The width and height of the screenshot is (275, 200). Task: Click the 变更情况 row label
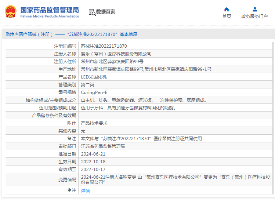pyautogui.click(x=67, y=180)
